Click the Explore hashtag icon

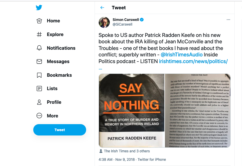pyautogui.click(x=39, y=35)
